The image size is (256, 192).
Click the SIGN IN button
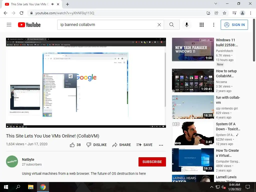(234, 25)
